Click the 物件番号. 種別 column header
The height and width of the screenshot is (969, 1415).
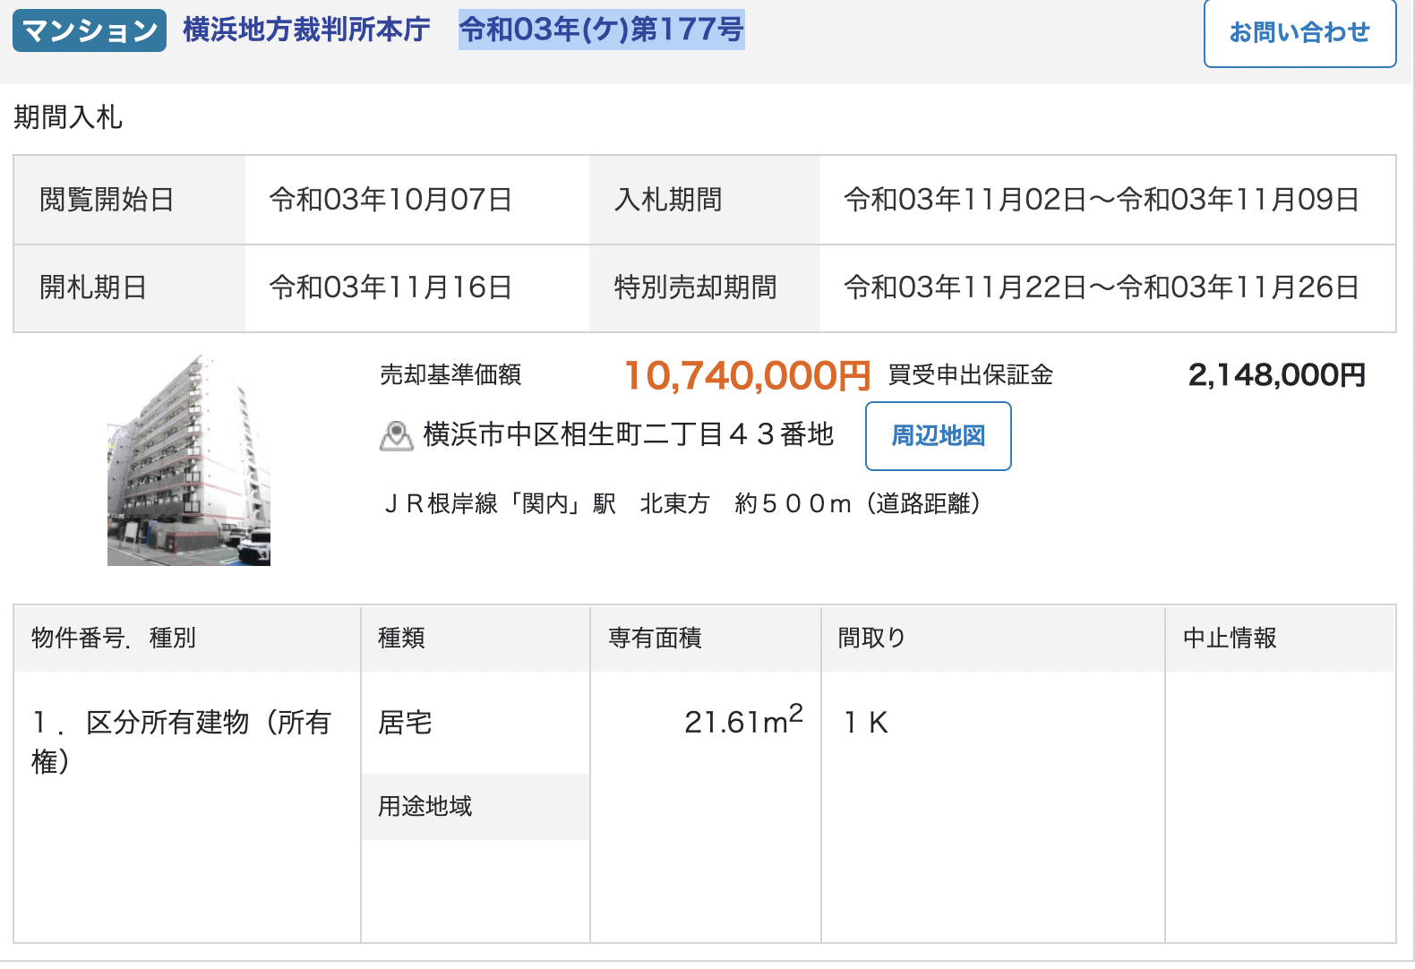coord(114,638)
